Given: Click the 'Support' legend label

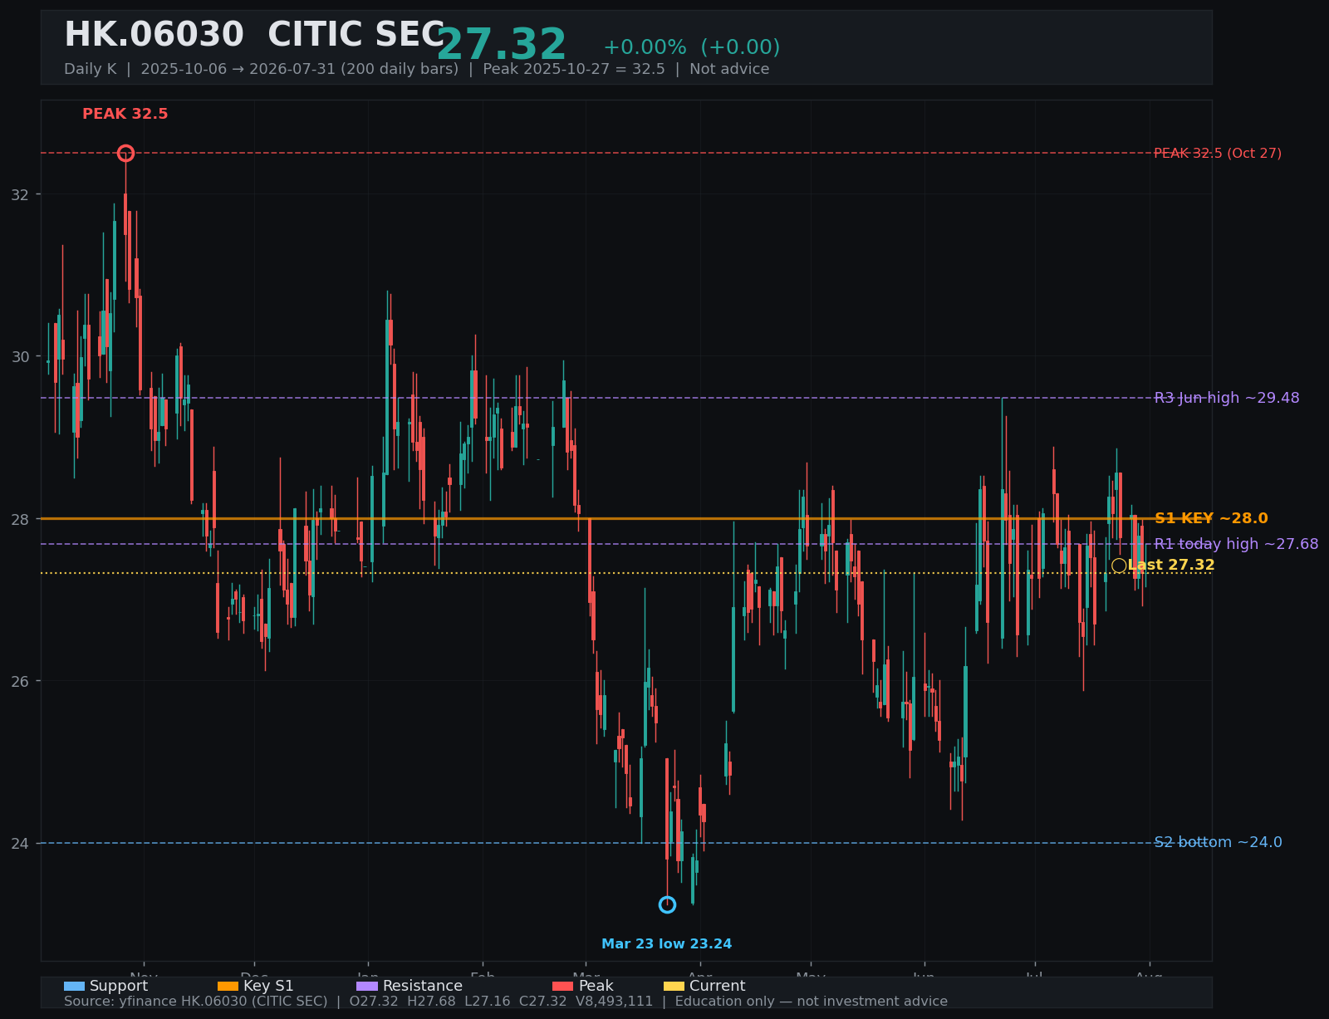Looking at the screenshot, I should click(119, 986).
